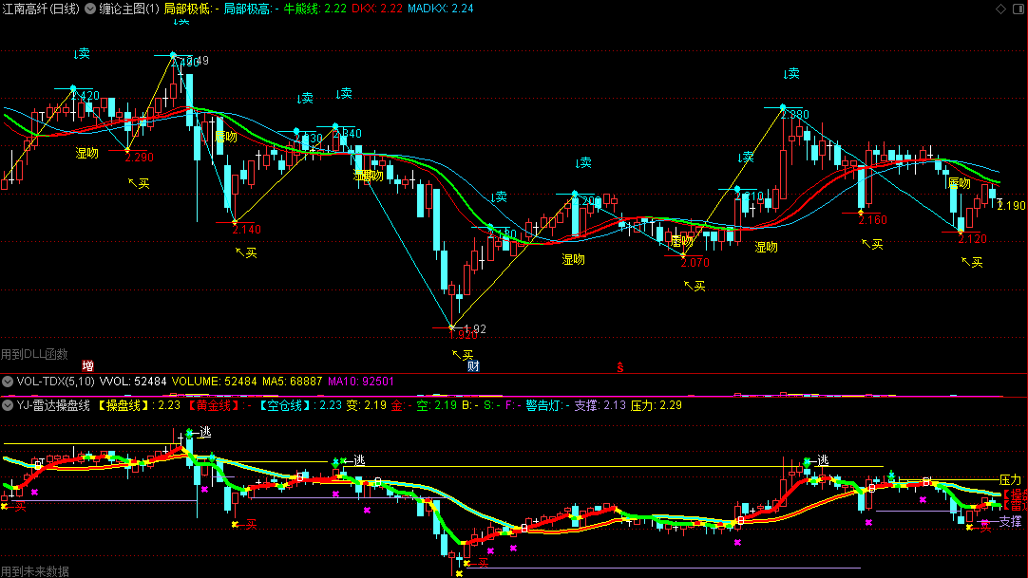Screen dimensions: 1028x578
Task: Click the 买 signal below 2.070
Action: coord(695,286)
